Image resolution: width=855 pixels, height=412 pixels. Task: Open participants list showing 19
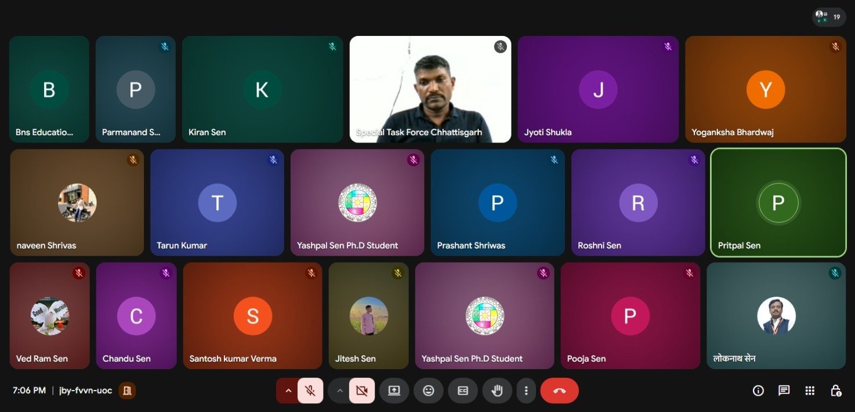[x=829, y=17]
